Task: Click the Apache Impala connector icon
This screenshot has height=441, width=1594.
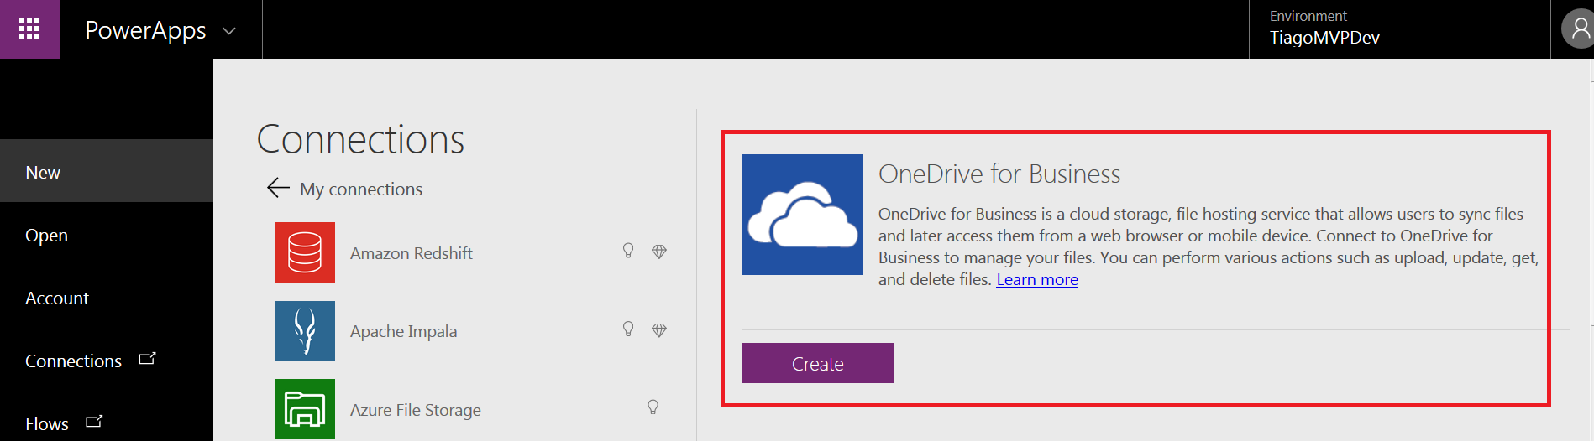Action: point(305,331)
